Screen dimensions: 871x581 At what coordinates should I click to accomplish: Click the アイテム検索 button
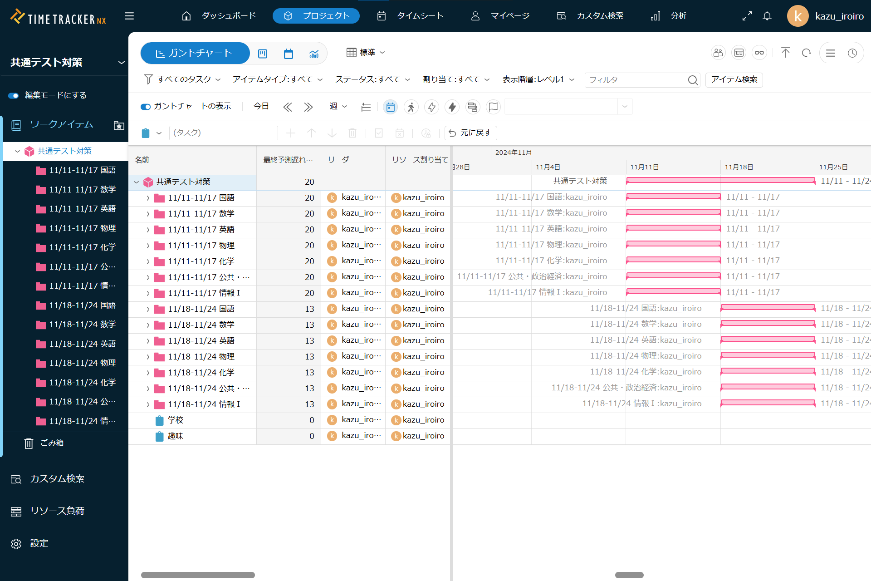click(x=734, y=79)
